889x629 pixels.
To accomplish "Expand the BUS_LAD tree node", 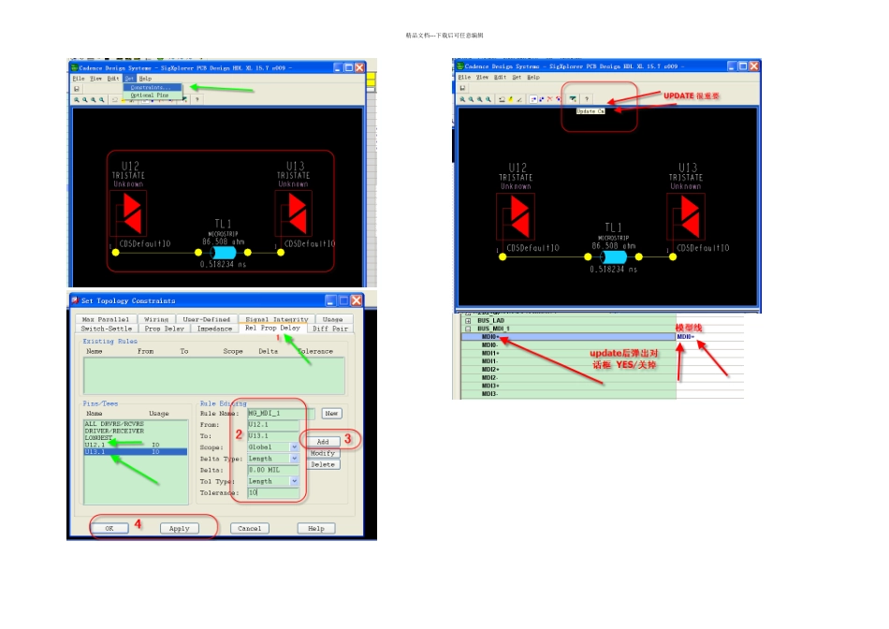I will coord(467,320).
